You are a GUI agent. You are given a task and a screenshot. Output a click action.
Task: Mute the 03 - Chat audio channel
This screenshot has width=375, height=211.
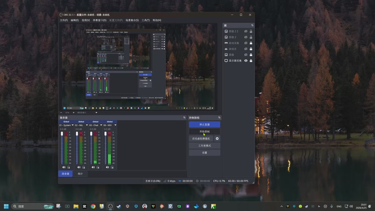(93, 167)
